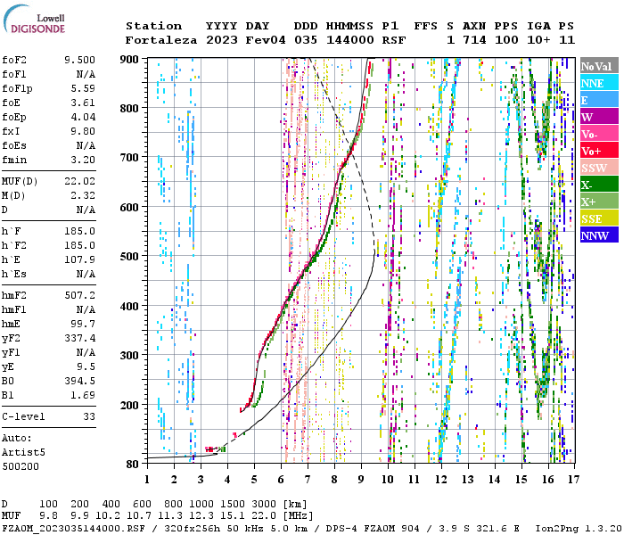Select the Vo- legend swatch
624x535 pixels.
pos(599,134)
